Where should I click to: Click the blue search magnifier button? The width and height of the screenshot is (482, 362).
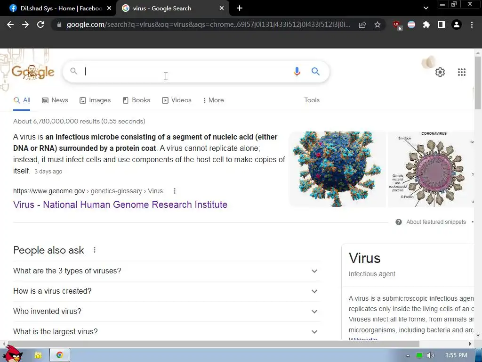tap(315, 72)
